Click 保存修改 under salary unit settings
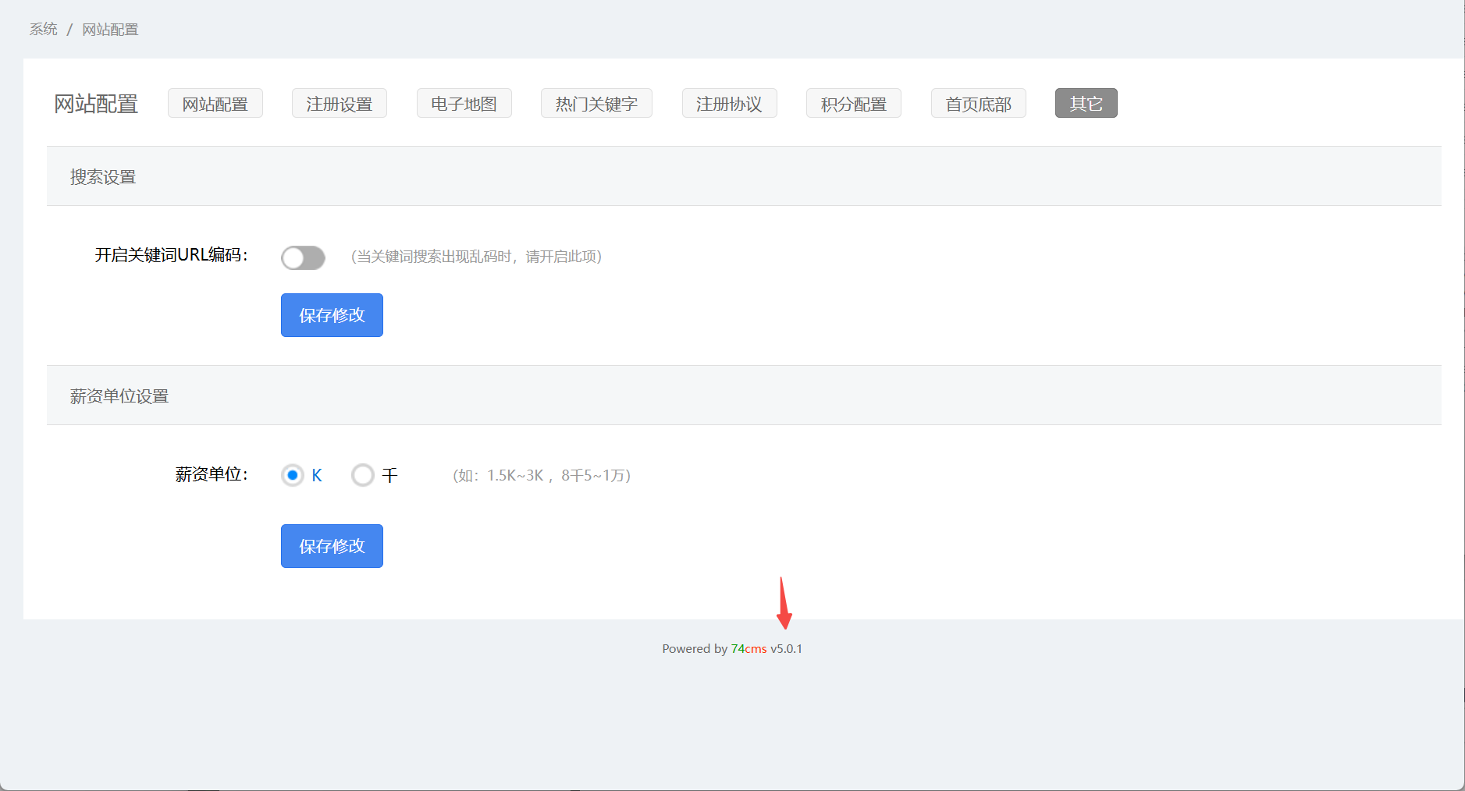This screenshot has height=791, width=1465. coord(332,546)
